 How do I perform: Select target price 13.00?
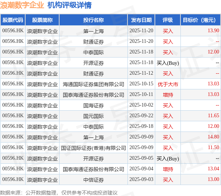pyautogui.click(x=213, y=179)
